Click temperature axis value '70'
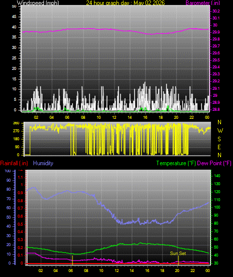The image size is (233, 277). click(x=216, y=231)
